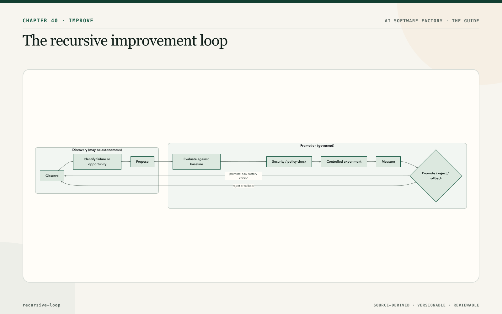Select the Promote / reject / rollback diamond
502x314 pixels.
click(x=436, y=176)
